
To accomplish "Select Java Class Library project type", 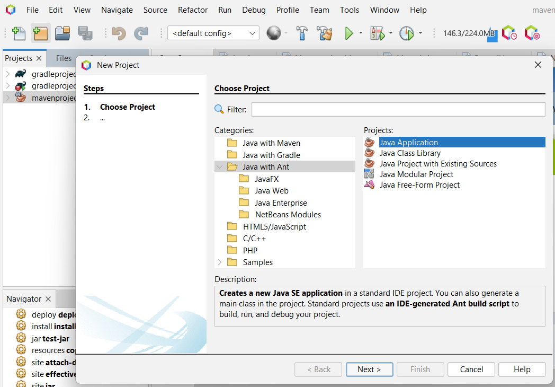I will 410,153.
